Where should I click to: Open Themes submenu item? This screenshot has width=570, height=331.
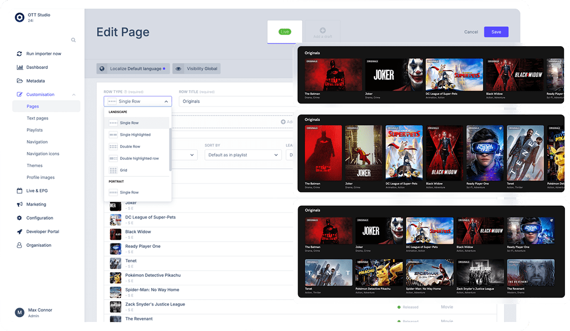pos(34,166)
